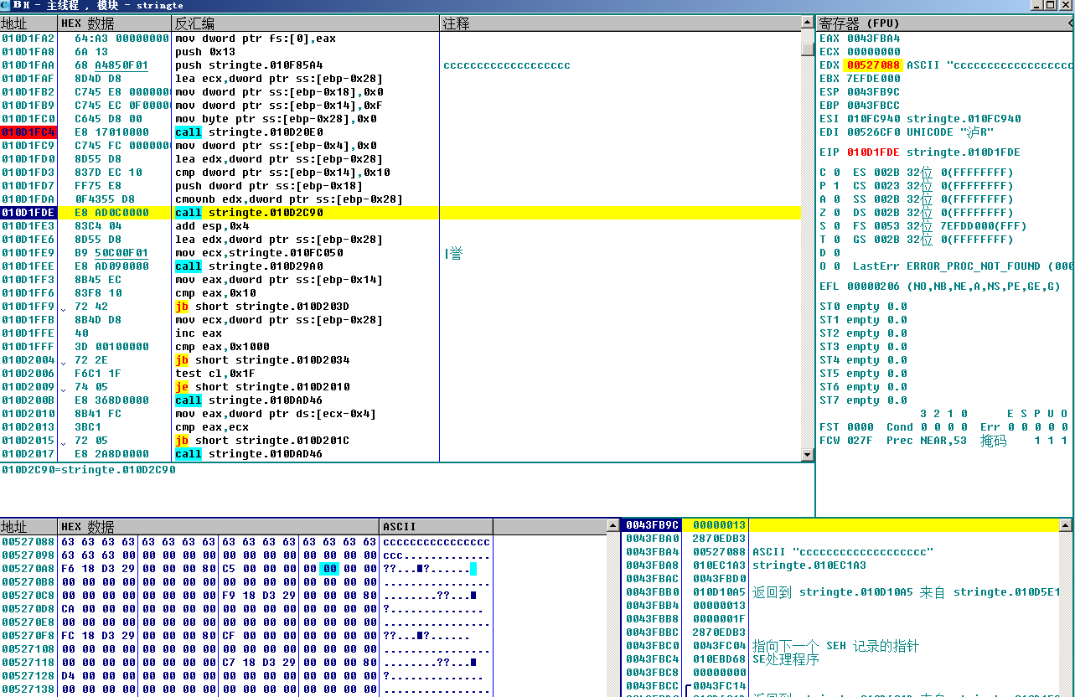Screen dimensions: 1075x697
Task: Click the 反汇编 column header
Action: pos(306,23)
